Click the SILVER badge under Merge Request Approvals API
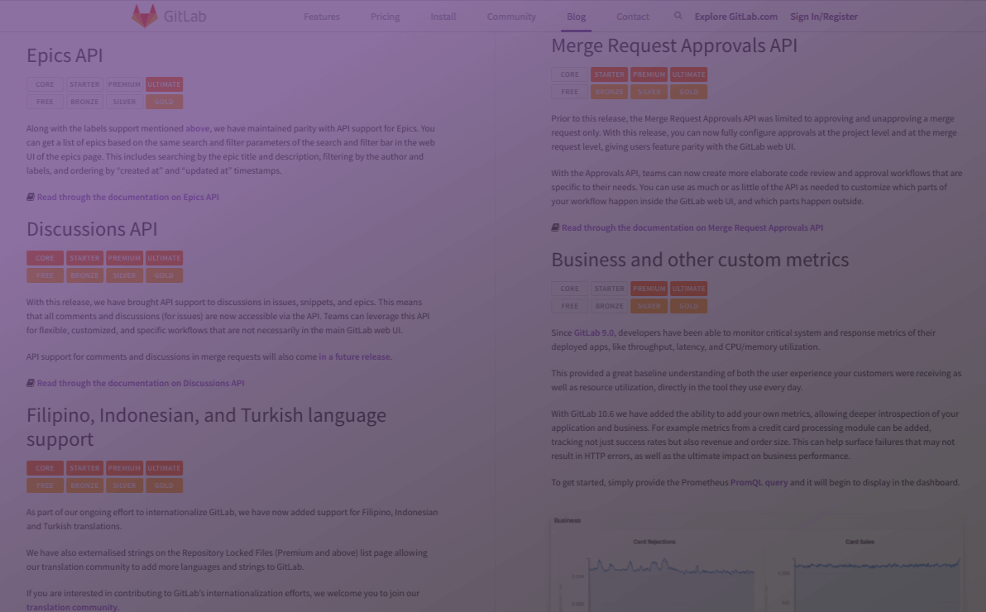The image size is (986, 612). (649, 92)
